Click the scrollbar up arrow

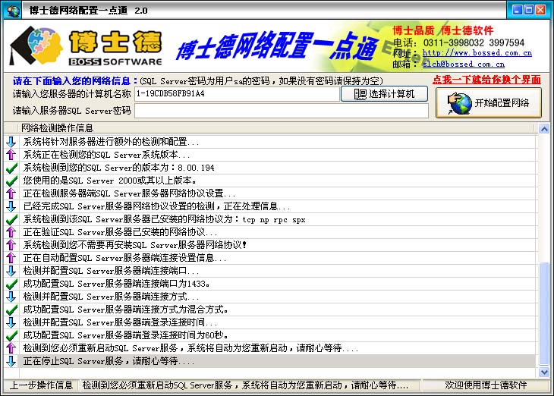[x=544, y=129]
